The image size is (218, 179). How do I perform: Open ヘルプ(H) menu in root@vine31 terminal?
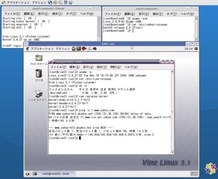[x=131, y=67]
